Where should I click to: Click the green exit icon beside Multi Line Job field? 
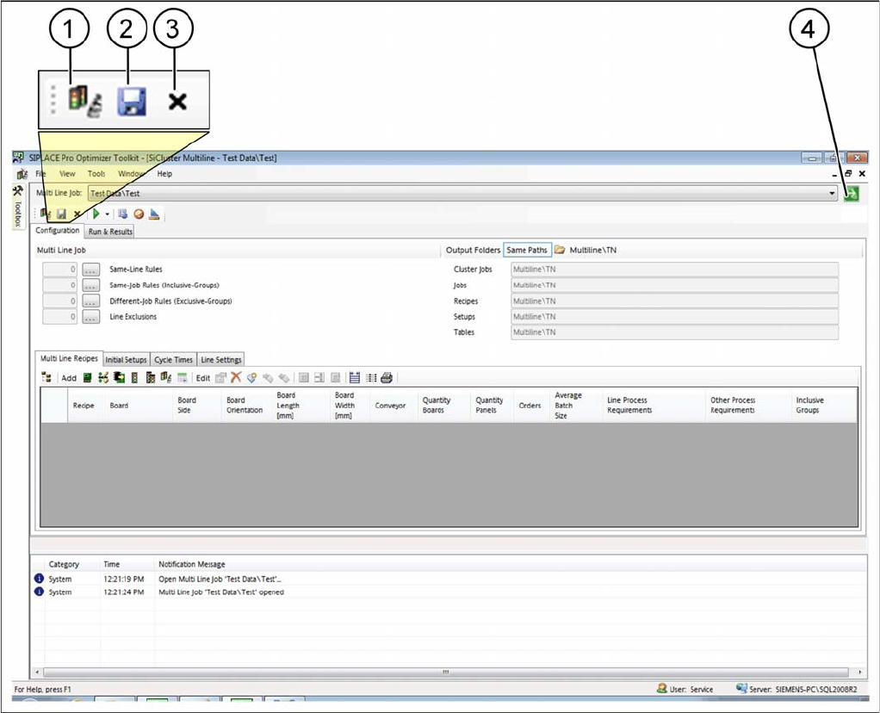(852, 194)
